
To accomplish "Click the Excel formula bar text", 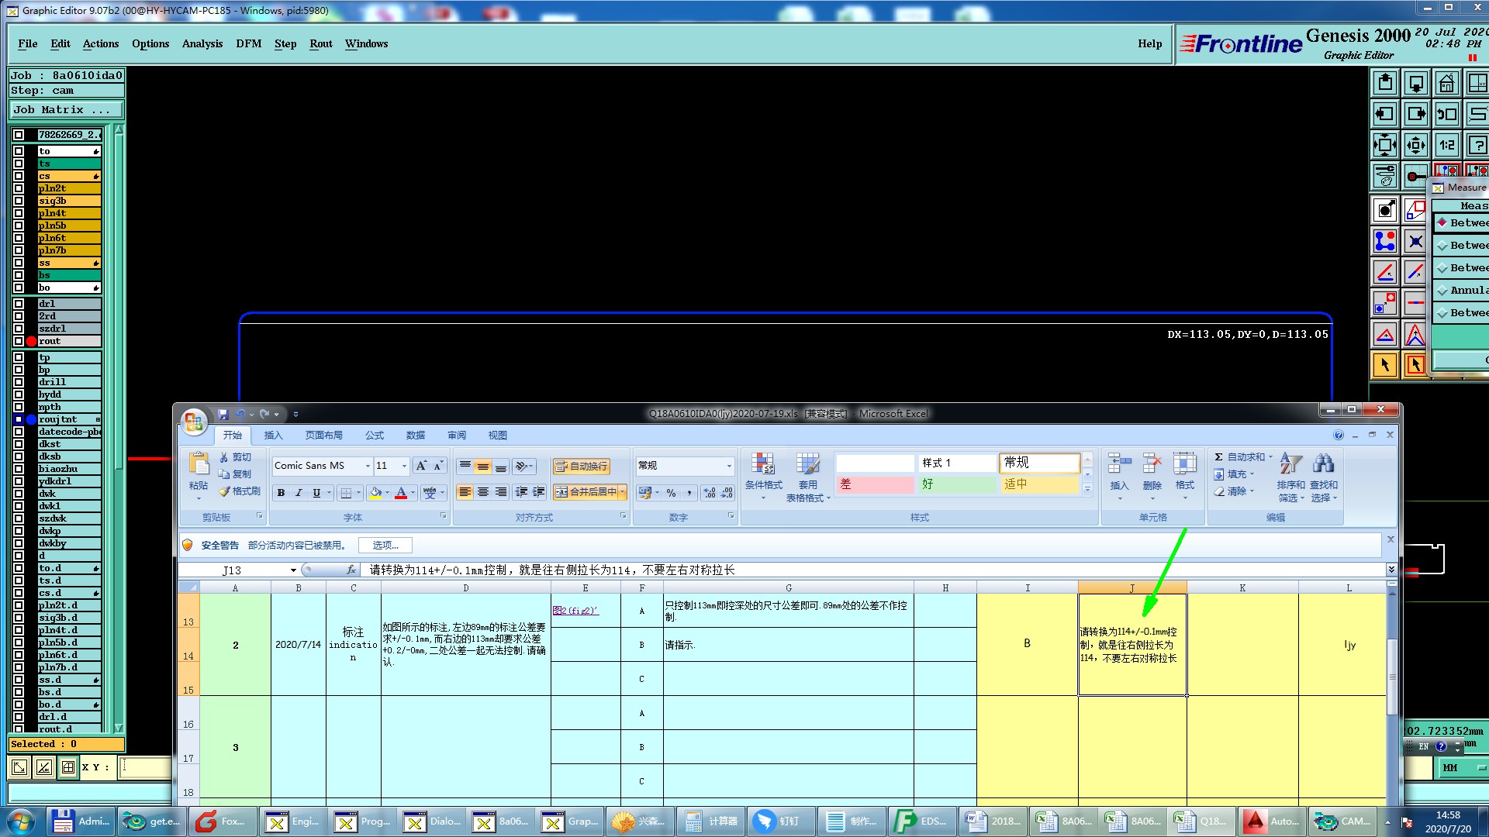I will click(x=552, y=570).
